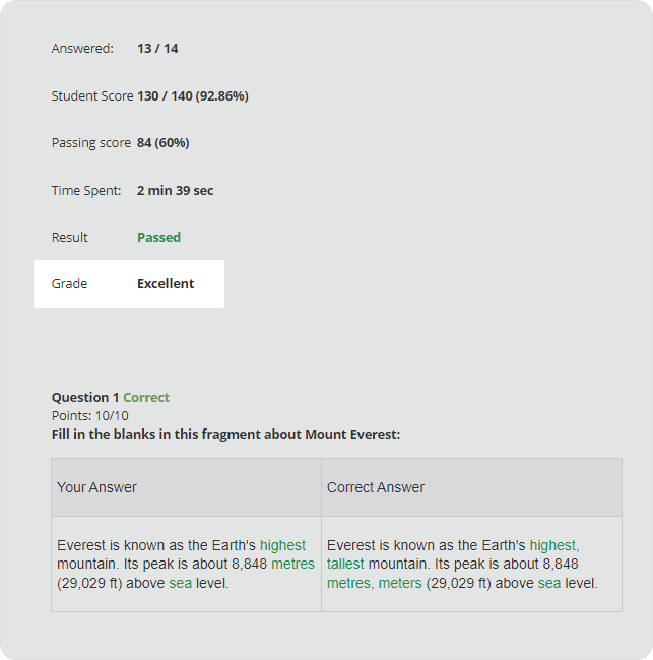Click the Answered 13 / 14 value
653x660 pixels.
157,48
